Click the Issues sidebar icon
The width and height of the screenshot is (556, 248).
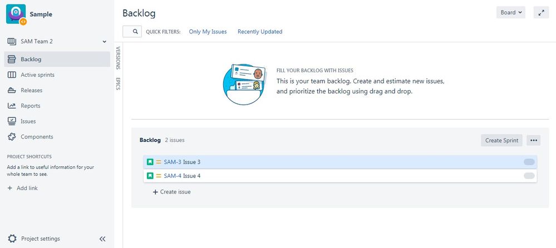[12, 121]
